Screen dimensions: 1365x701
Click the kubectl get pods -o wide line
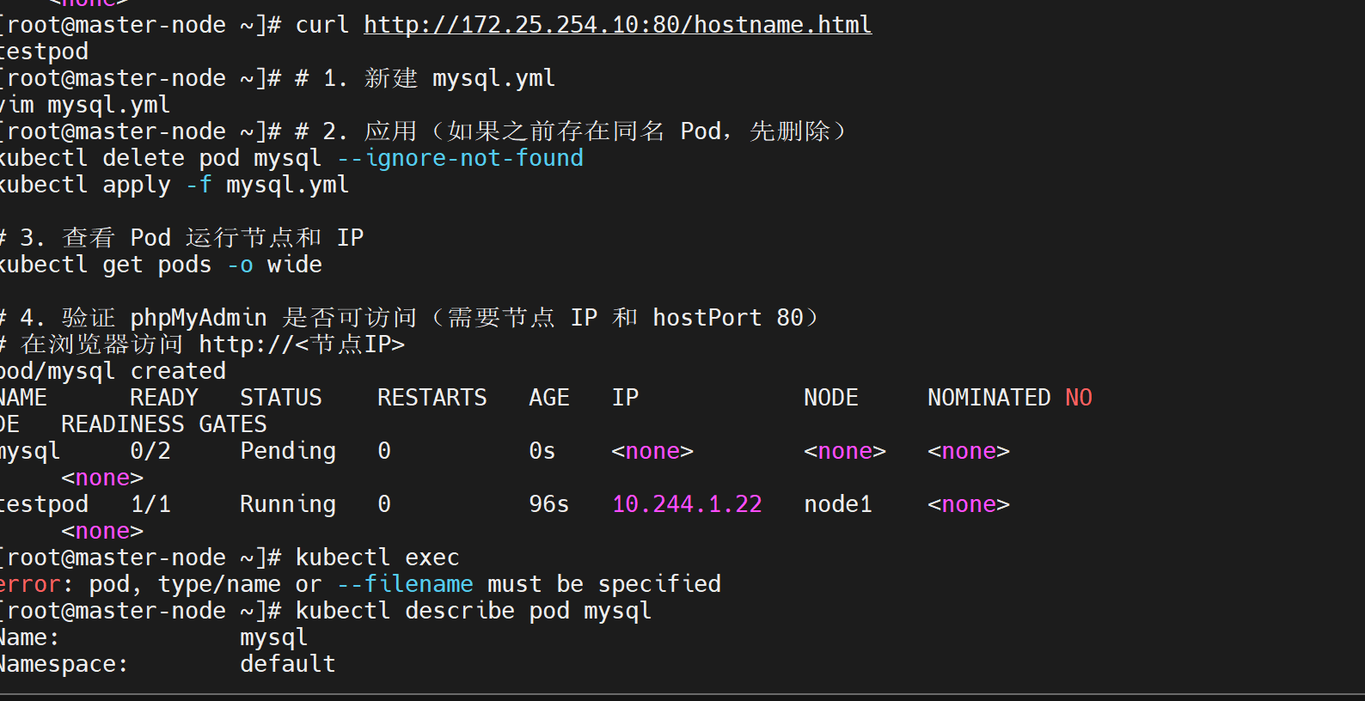coord(160,265)
